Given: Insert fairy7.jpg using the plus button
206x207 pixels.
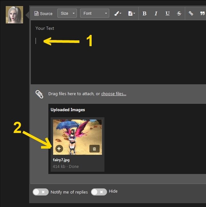Looking at the screenshot, I should click(x=59, y=149).
